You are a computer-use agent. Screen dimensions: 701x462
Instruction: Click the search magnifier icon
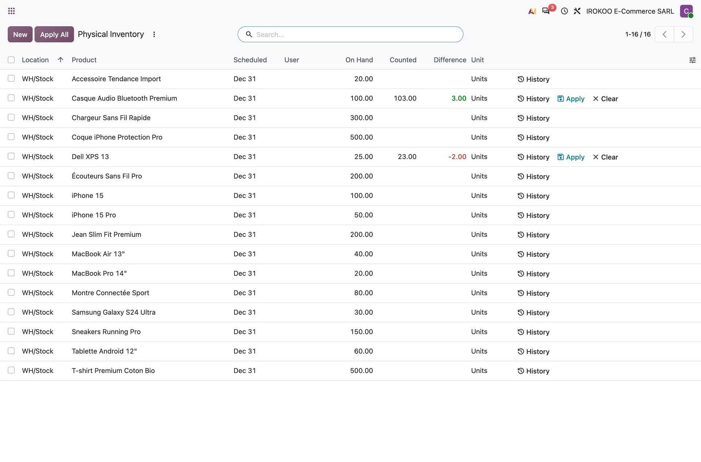pyautogui.click(x=249, y=34)
